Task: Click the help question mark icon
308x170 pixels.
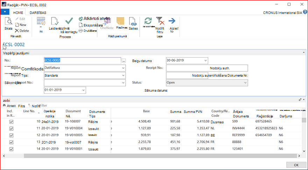Action: 305,12
